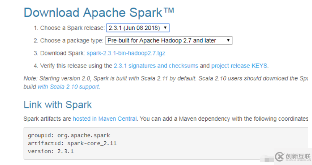Open the 2.3.1 signatures and checksums link
312x165 pixels.
pos(156,66)
